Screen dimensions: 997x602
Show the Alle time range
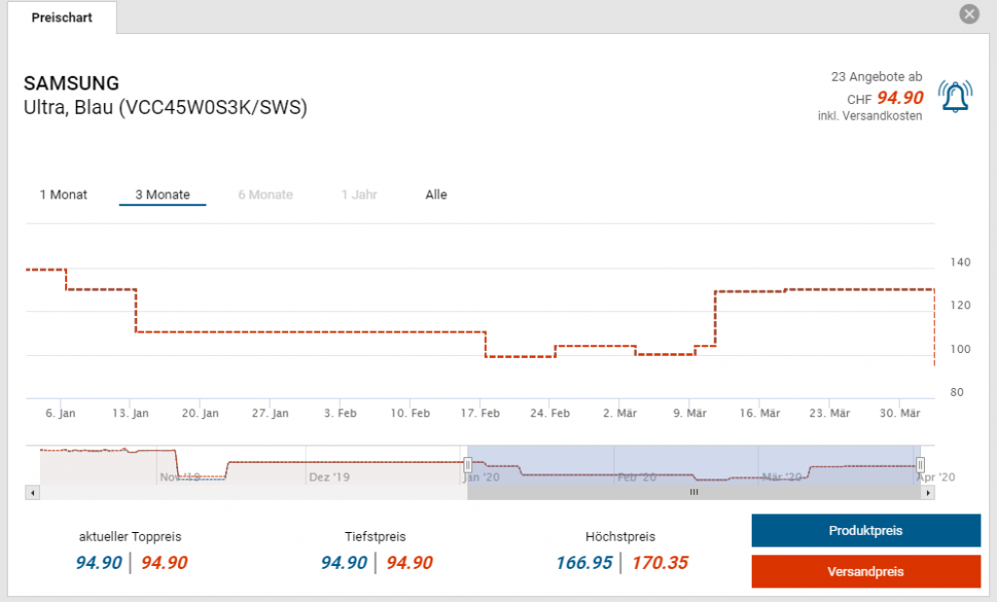pos(436,195)
